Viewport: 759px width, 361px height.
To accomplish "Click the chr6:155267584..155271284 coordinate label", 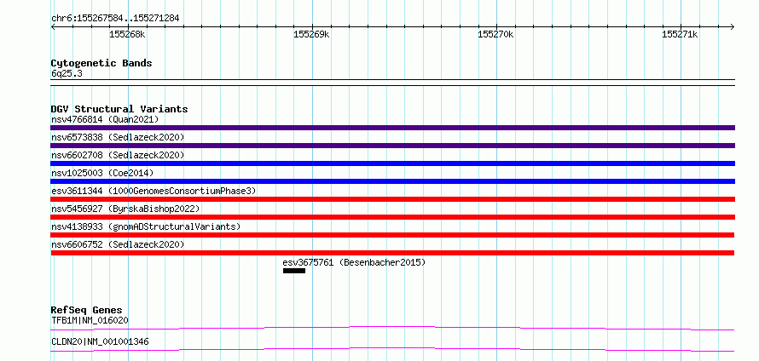I will coord(115,19).
